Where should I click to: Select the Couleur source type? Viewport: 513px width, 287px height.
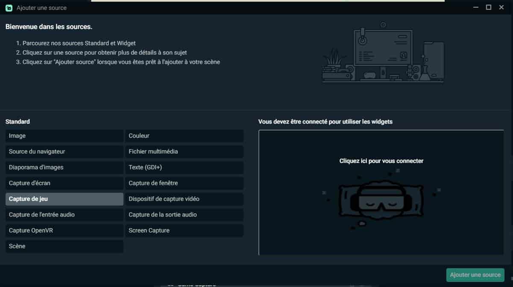[x=184, y=136]
